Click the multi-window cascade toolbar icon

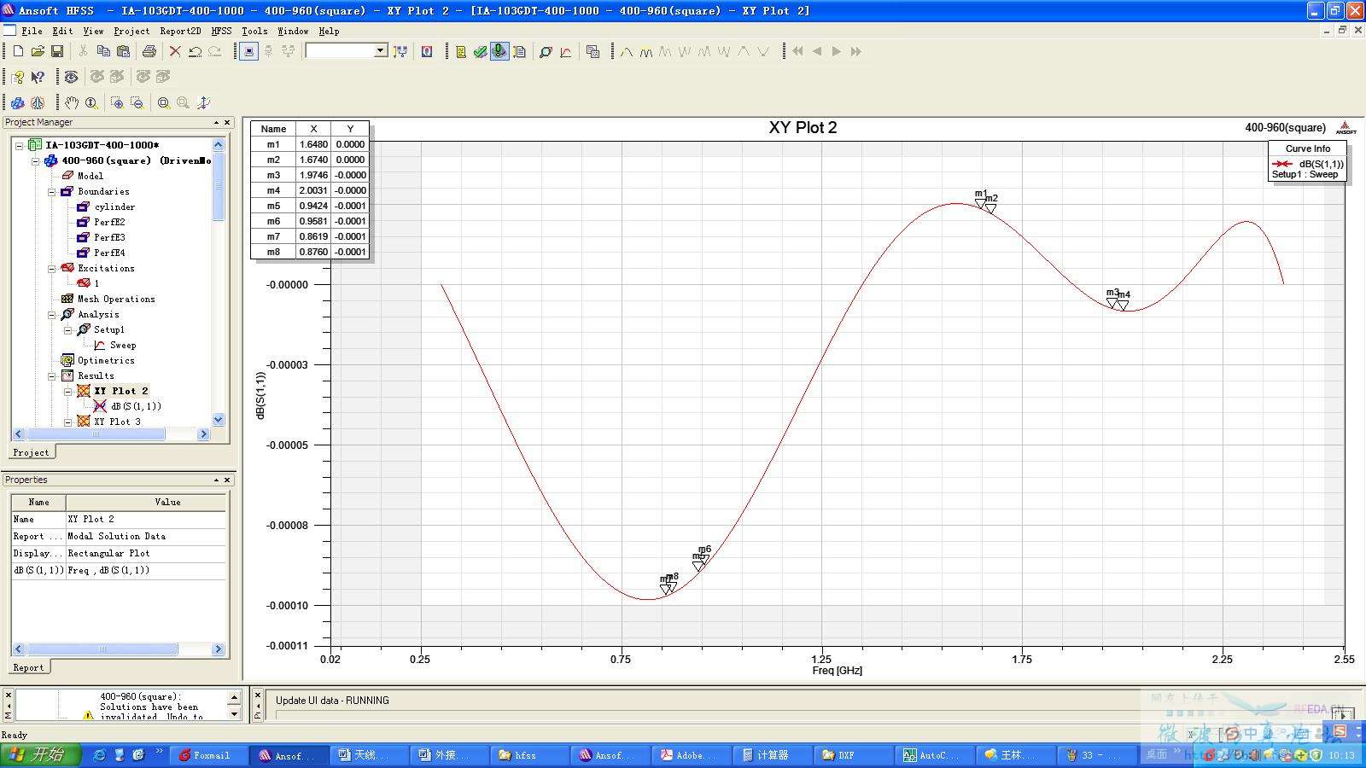[593, 51]
